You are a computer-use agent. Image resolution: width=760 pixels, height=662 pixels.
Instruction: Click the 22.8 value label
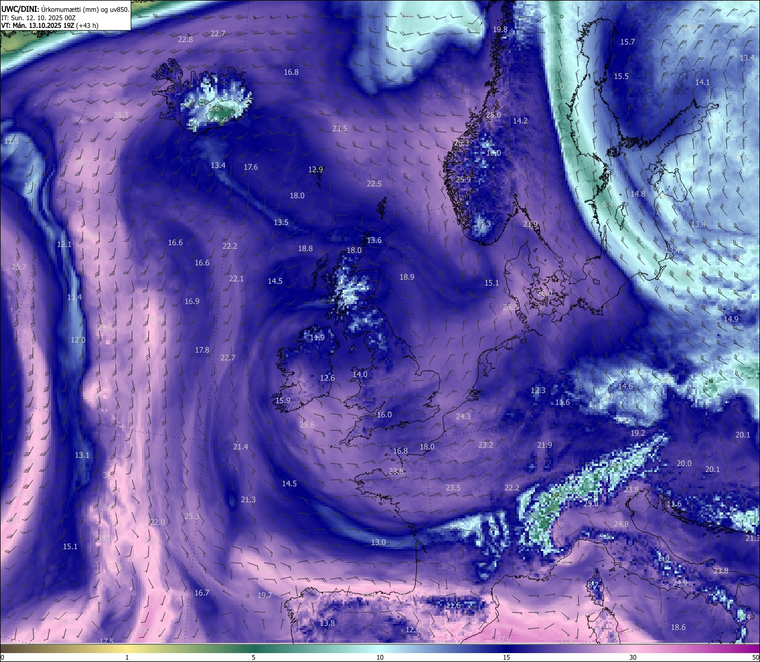(x=185, y=40)
